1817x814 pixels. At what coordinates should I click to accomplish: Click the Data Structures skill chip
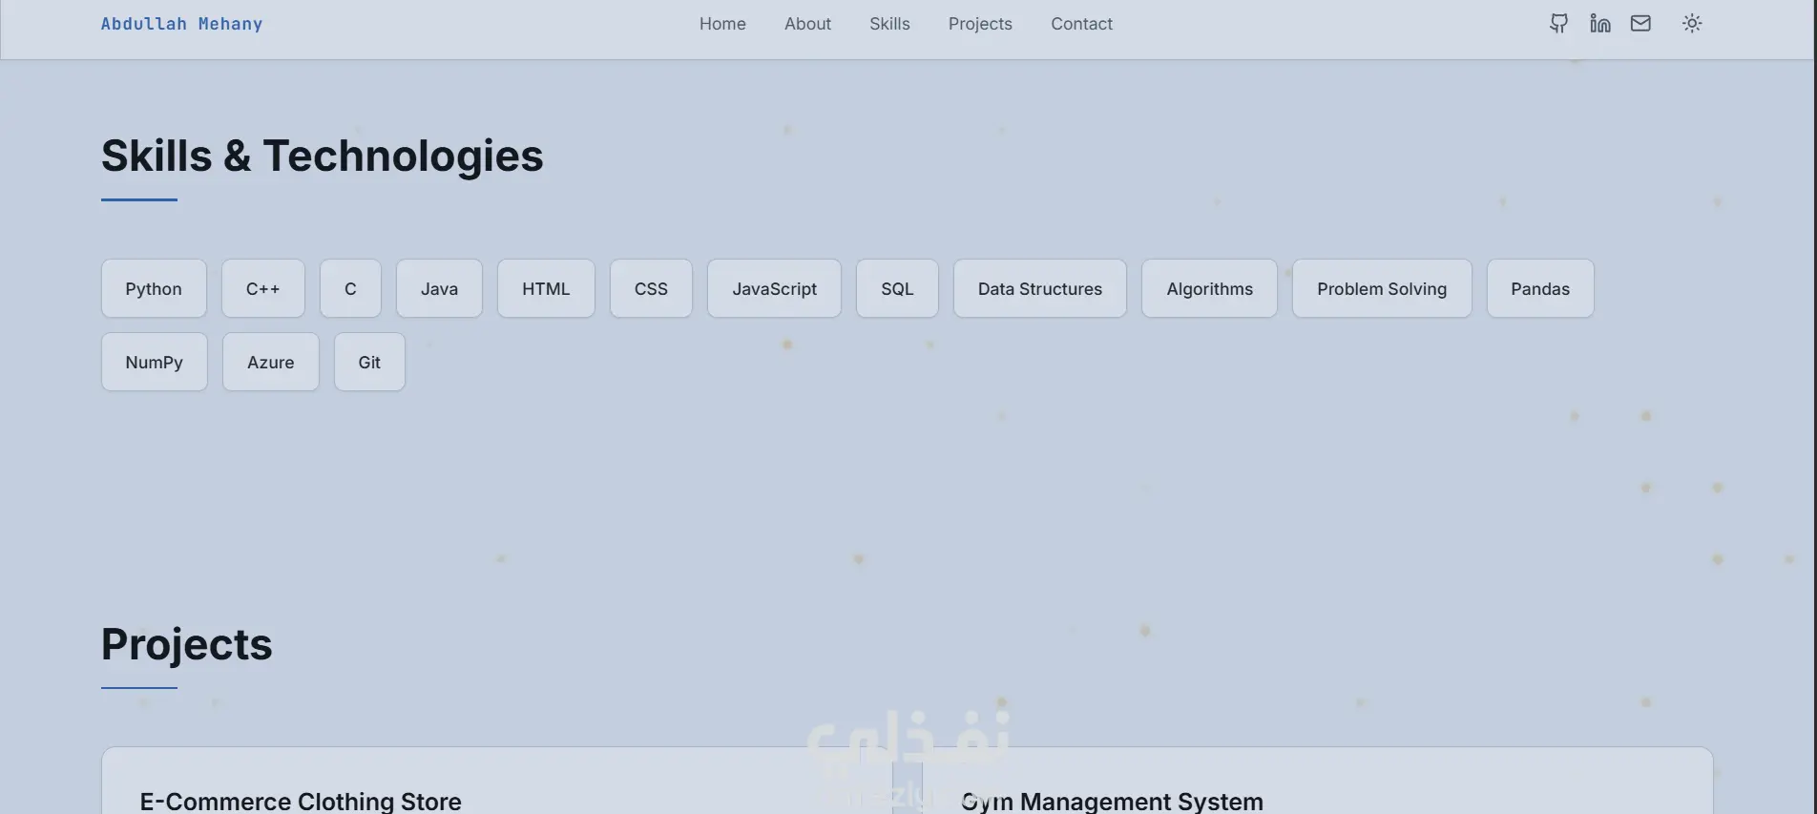1040,288
